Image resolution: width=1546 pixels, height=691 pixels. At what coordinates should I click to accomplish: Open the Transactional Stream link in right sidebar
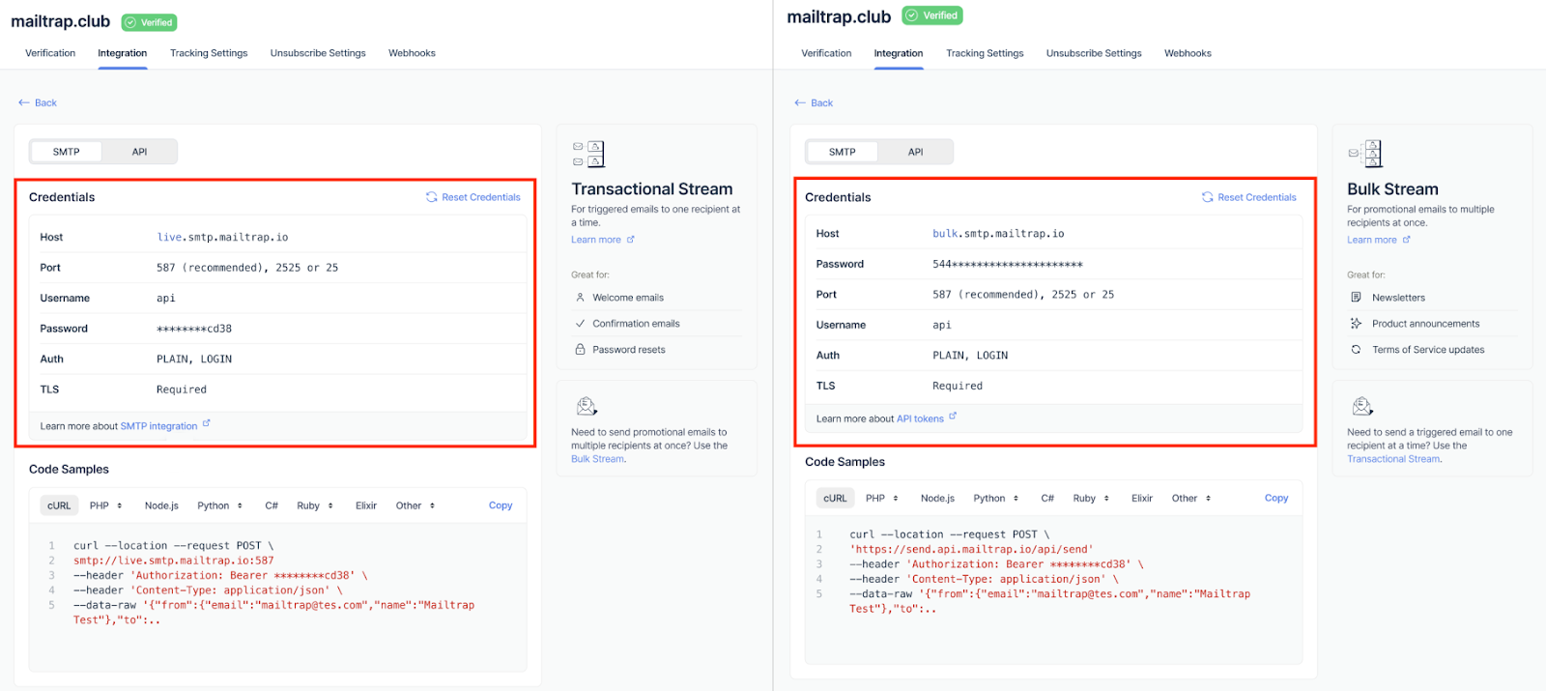point(1393,459)
